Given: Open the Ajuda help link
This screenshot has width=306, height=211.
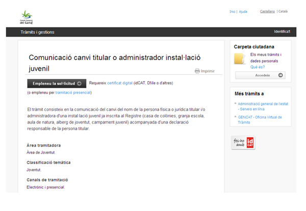Looking at the screenshot, I should (243, 11).
